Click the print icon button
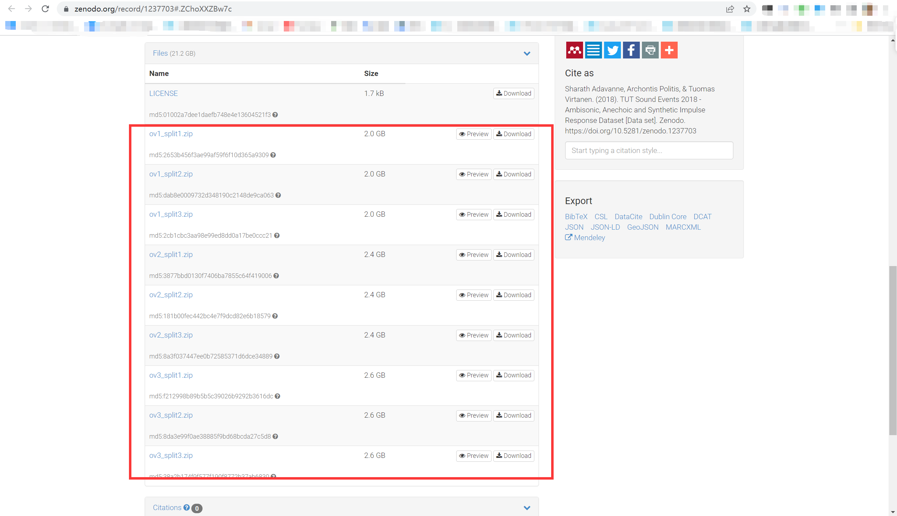The height and width of the screenshot is (516, 897). click(x=650, y=50)
